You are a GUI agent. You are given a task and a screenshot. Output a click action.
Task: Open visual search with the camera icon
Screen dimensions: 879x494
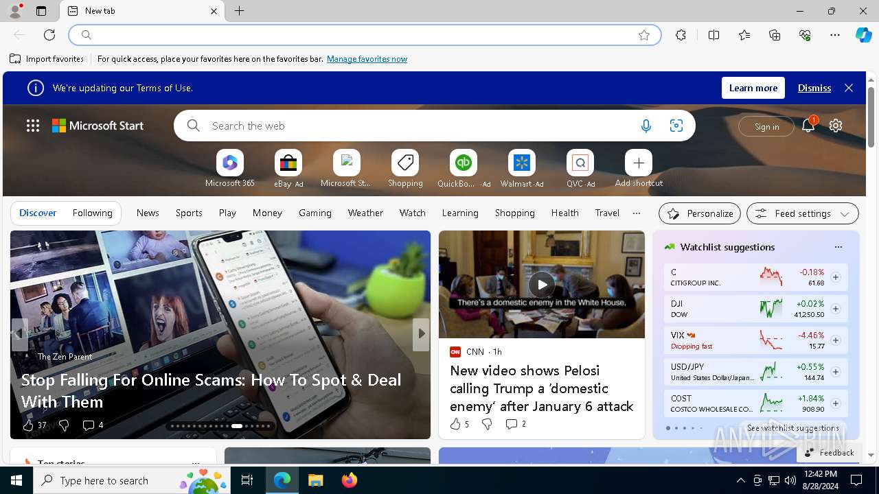click(x=676, y=126)
